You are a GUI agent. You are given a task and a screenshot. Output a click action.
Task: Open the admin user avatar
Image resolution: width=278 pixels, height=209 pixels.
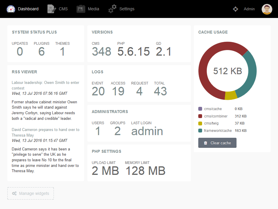[x=267, y=9]
